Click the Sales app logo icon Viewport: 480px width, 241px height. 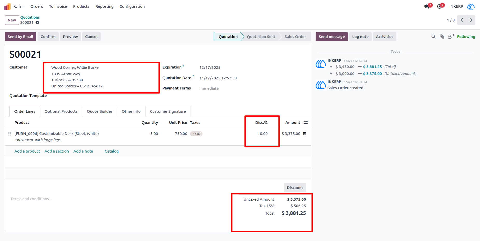7,6
